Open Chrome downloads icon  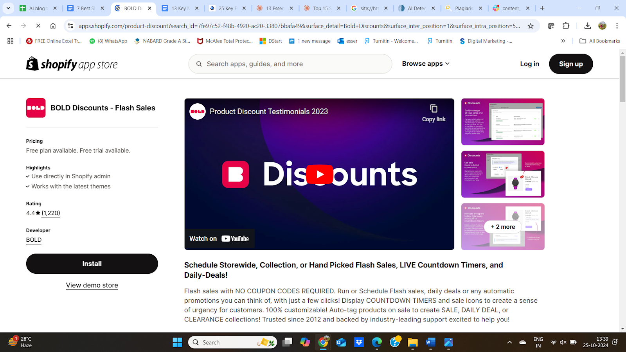click(x=587, y=26)
